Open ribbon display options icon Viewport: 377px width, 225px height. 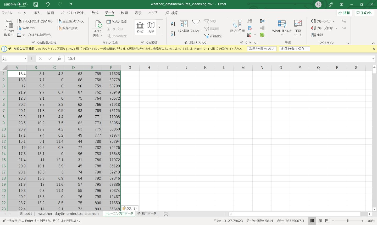pos(341,4)
